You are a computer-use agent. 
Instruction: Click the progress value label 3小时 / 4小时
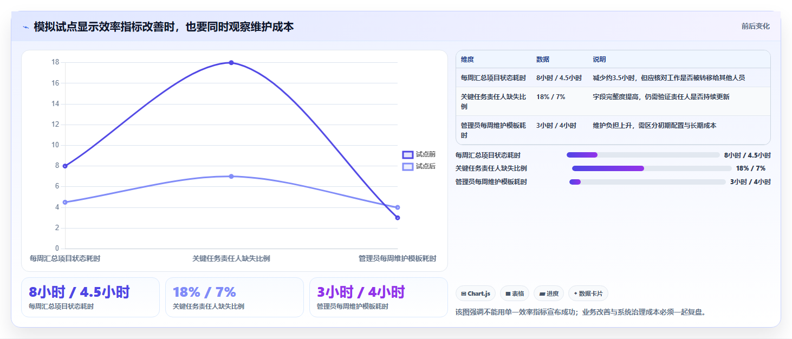(x=750, y=182)
